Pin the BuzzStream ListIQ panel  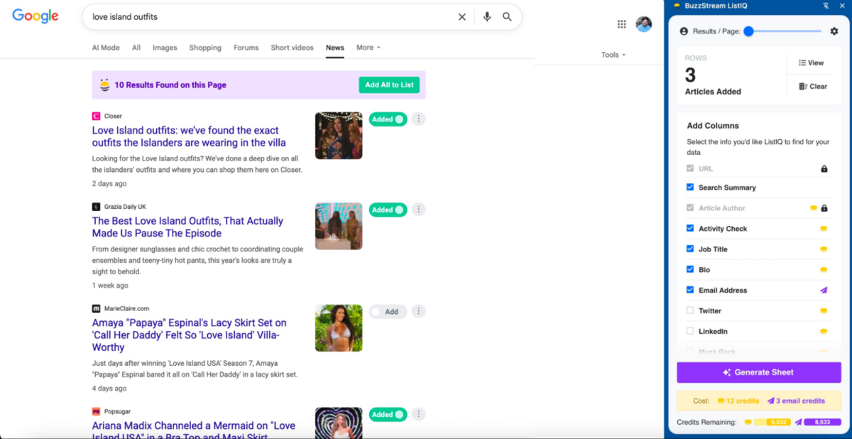(x=826, y=6)
